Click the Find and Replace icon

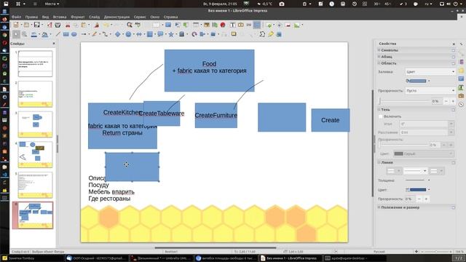[x=130, y=25]
